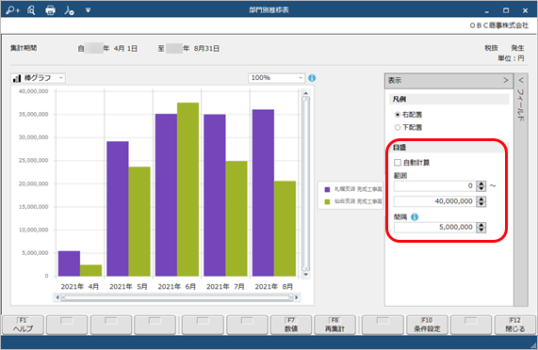Click the OBC商事株式会社 company name
The image size is (538, 350).
(498, 25)
